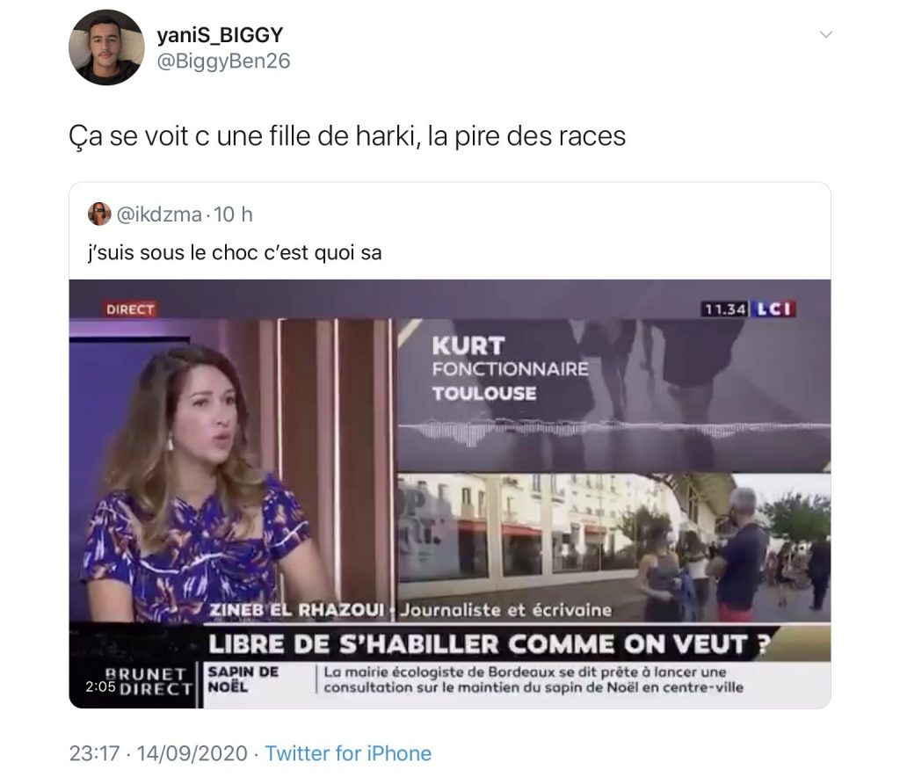Click the 2:05 video duration label

click(x=100, y=686)
